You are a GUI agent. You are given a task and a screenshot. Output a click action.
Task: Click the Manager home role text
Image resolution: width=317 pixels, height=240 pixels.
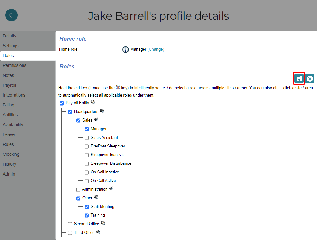click(138, 49)
